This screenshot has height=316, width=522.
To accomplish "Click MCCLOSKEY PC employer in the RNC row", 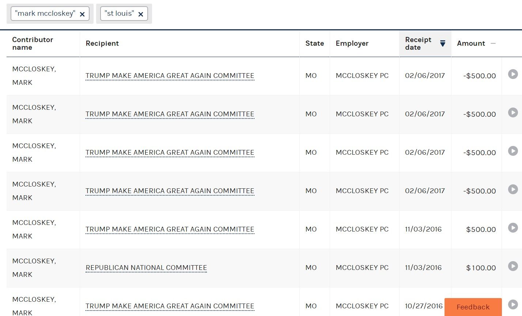I will point(362,268).
